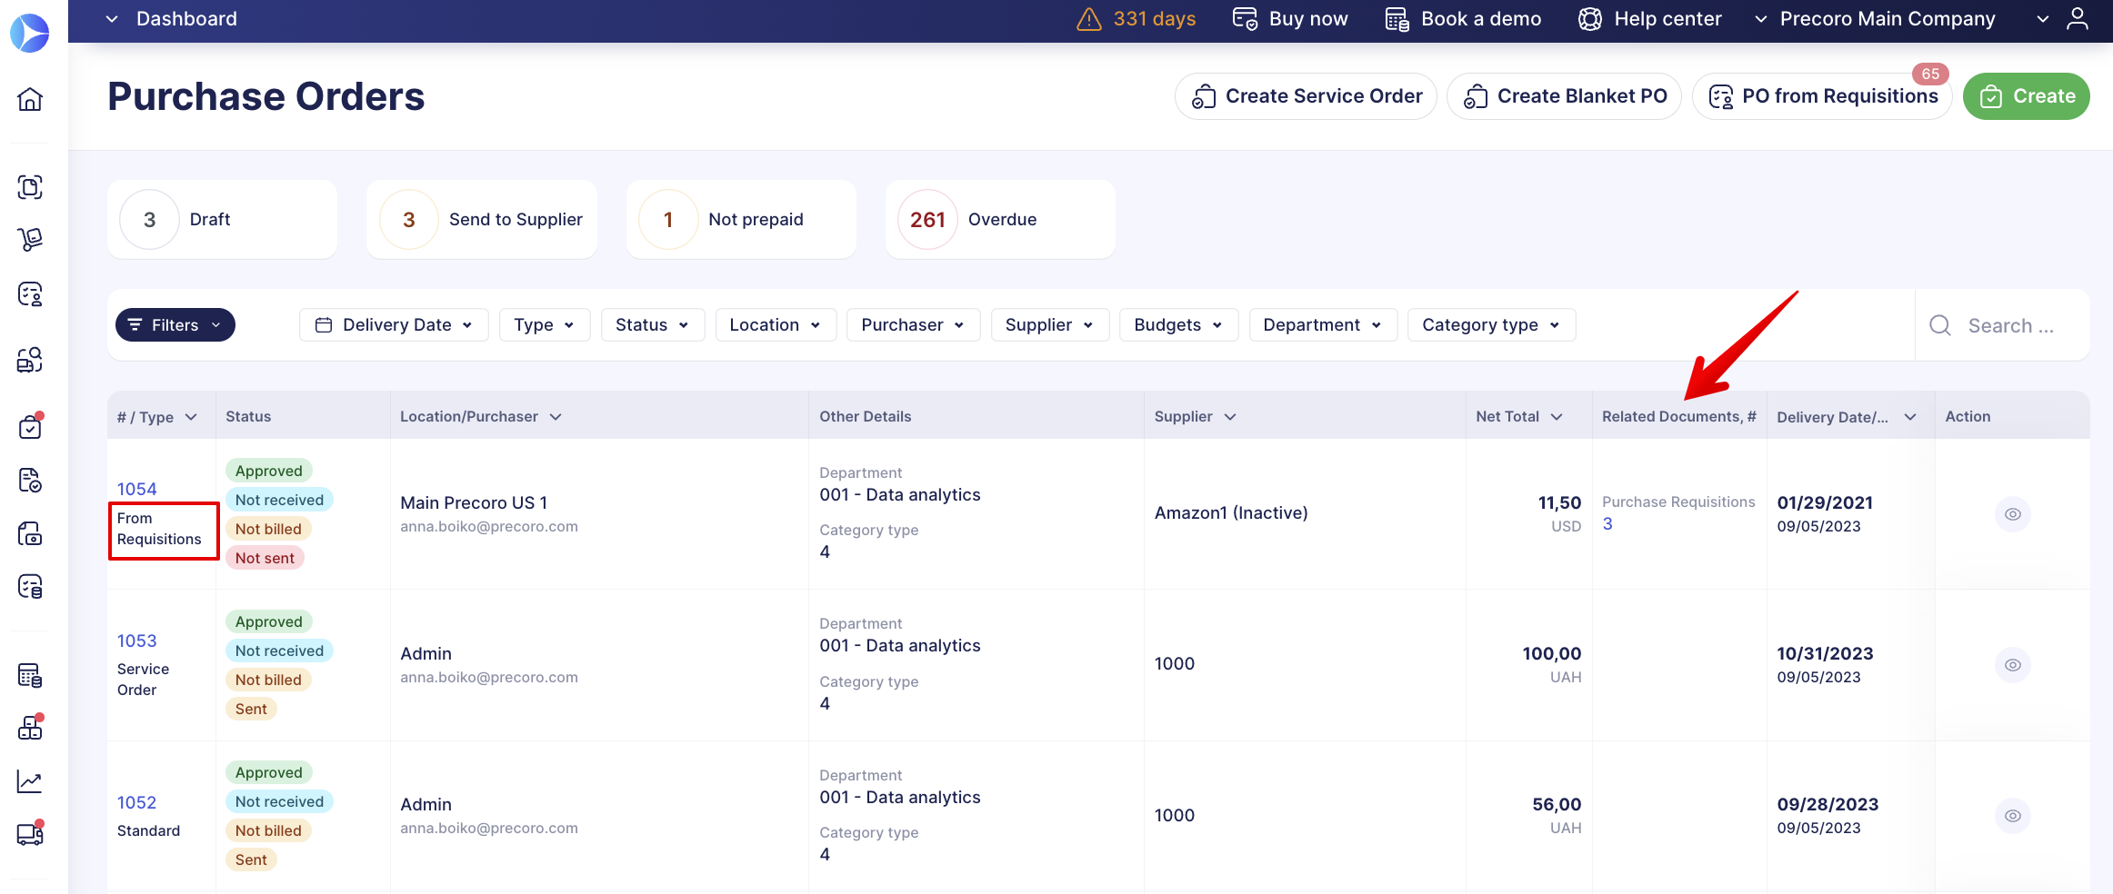Image resolution: width=2113 pixels, height=894 pixels.
Task: Open purchase order 1054
Action: click(136, 489)
